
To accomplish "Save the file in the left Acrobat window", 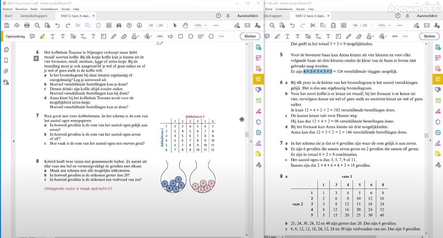I will 7,25.
